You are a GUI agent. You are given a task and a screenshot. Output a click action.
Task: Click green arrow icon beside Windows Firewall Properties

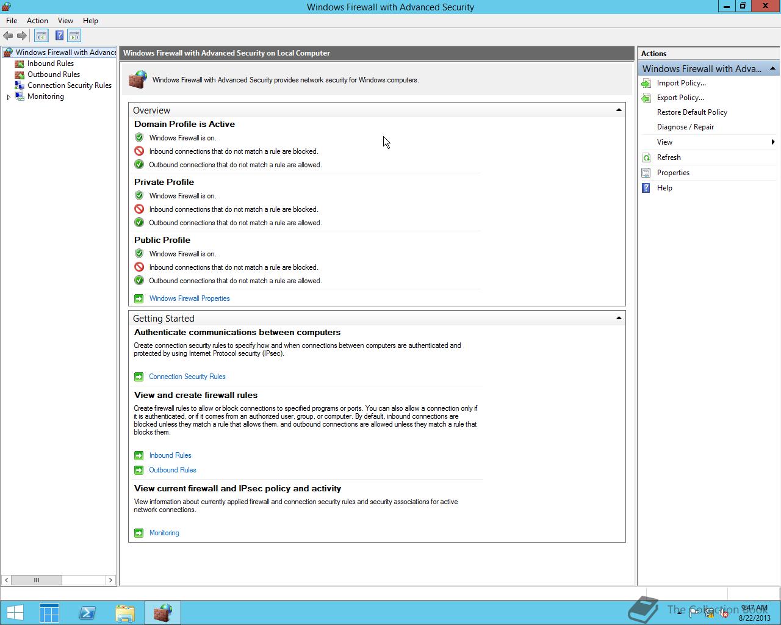click(x=139, y=298)
